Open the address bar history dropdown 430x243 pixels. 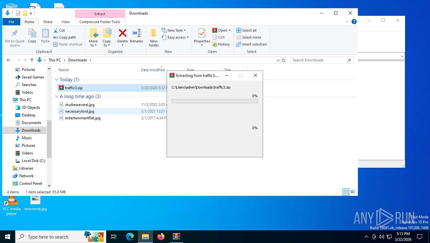tap(278, 60)
